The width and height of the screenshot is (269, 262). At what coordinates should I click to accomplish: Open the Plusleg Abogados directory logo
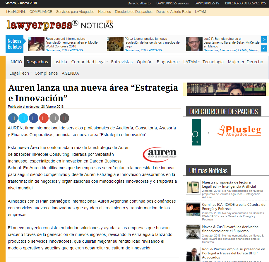tap(239, 131)
